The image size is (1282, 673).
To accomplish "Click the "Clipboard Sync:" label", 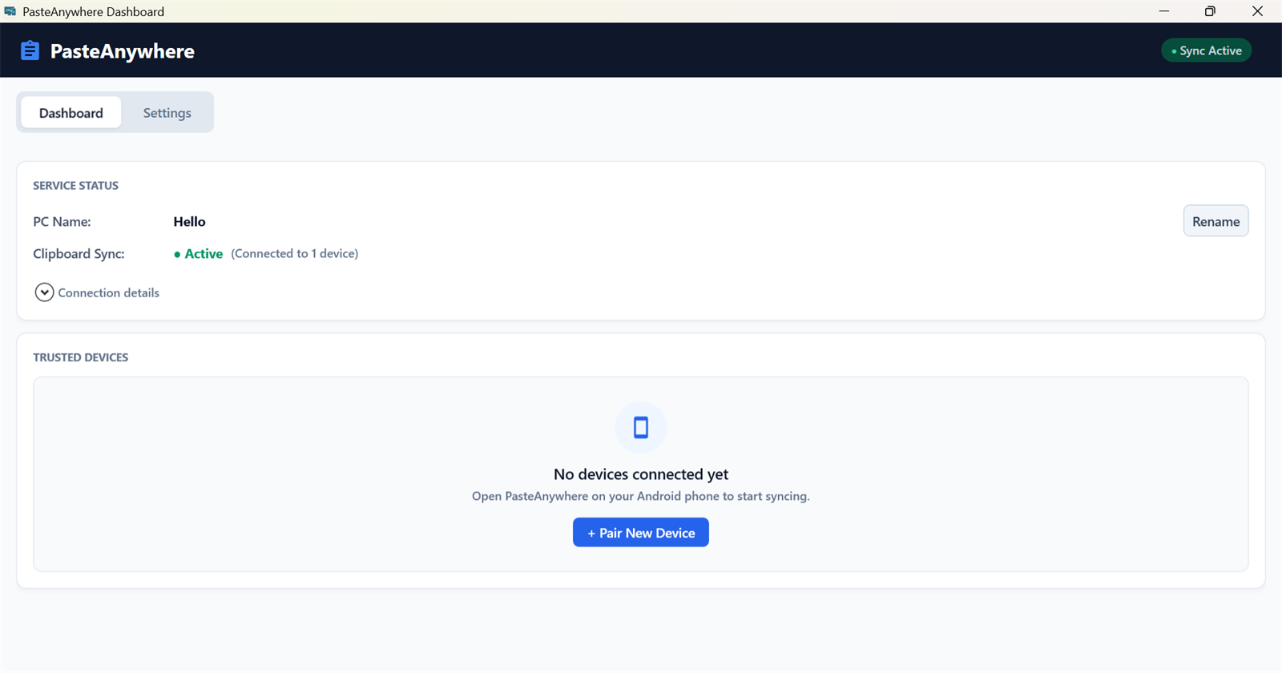I will click(x=79, y=254).
